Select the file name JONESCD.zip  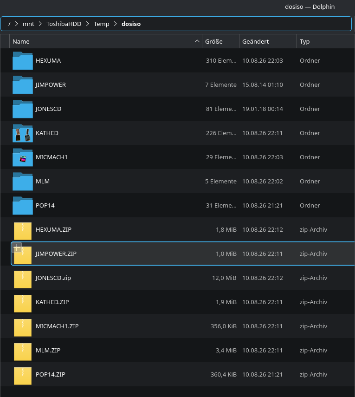pyautogui.click(x=53, y=278)
